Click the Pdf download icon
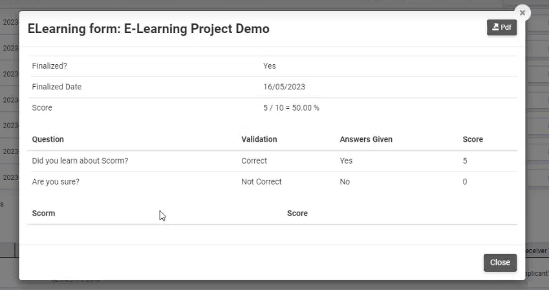Image resolution: width=549 pixels, height=290 pixels. 495,27
